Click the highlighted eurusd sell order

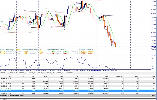(78, 91)
